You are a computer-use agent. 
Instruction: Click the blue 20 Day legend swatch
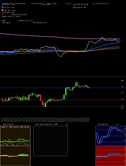point(3,4)
